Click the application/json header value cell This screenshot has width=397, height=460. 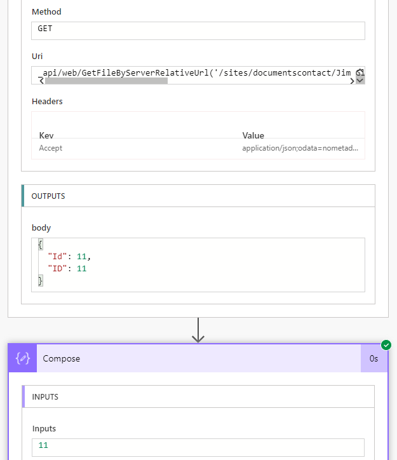[x=300, y=148]
